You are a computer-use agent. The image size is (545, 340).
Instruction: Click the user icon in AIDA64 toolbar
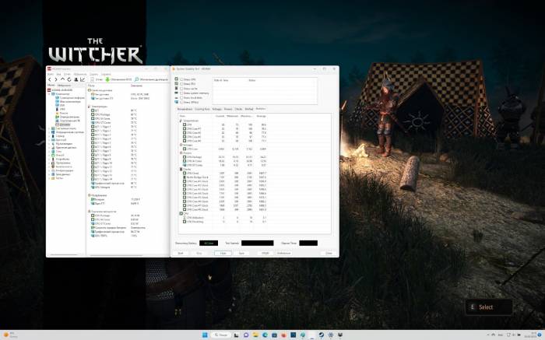coord(76,79)
